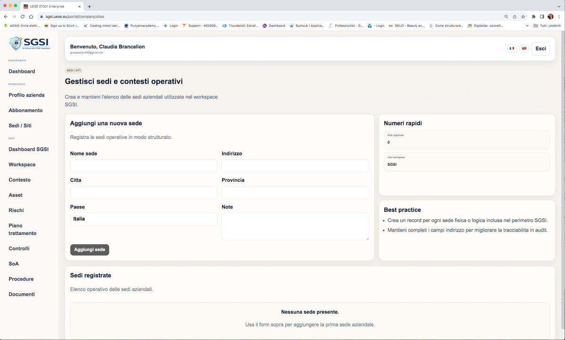Viewport: 565px width, 340px height.
Task: Log out with the Esci button
Action: coord(541,49)
